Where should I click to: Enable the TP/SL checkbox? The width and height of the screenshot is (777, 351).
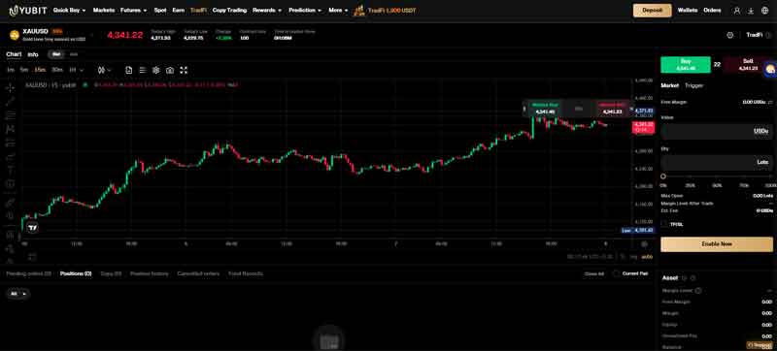point(664,224)
